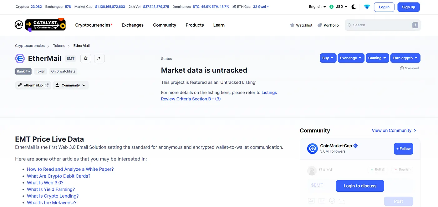Open the Buy dropdown button
Viewport: 438px width, 207px height.
point(328,58)
